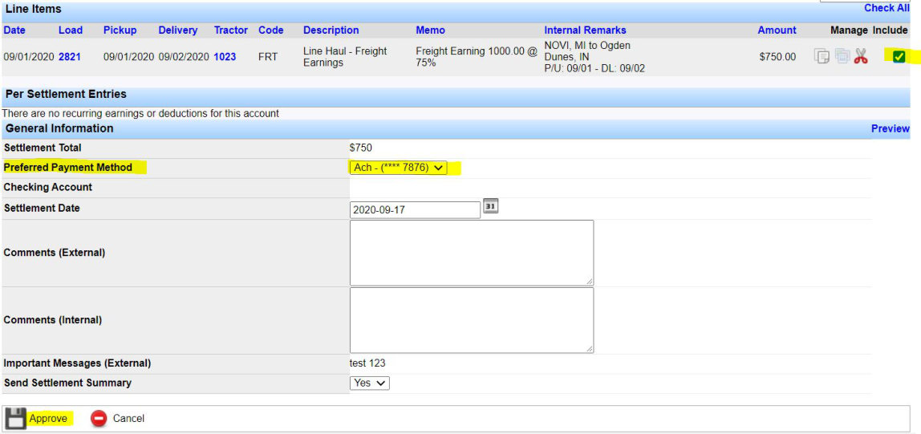Click the copy line item icon
The height and width of the screenshot is (434, 921).
pos(822,57)
